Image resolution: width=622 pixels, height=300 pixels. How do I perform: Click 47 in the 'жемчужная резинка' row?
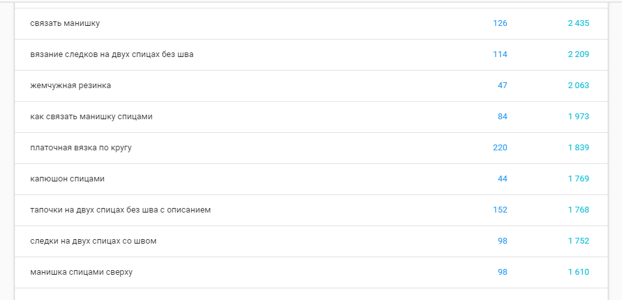pyautogui.click(x=502, y=86)
